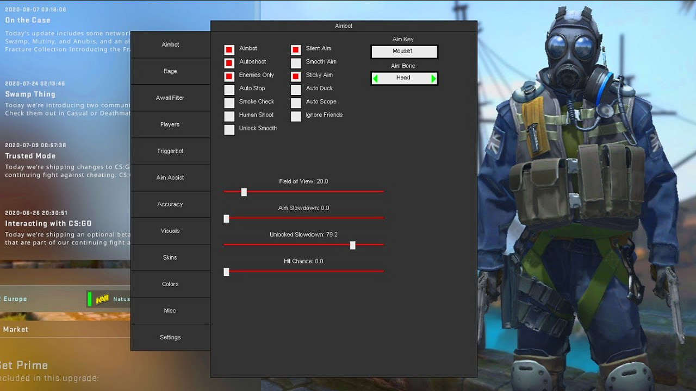Turn off Autoshoot

tap(229, 62)
